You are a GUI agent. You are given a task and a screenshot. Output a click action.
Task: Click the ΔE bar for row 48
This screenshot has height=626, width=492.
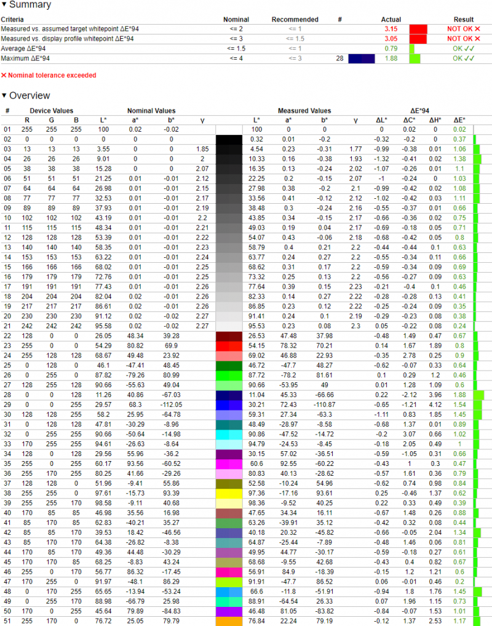pyautogui.click(x=477, y=592)
